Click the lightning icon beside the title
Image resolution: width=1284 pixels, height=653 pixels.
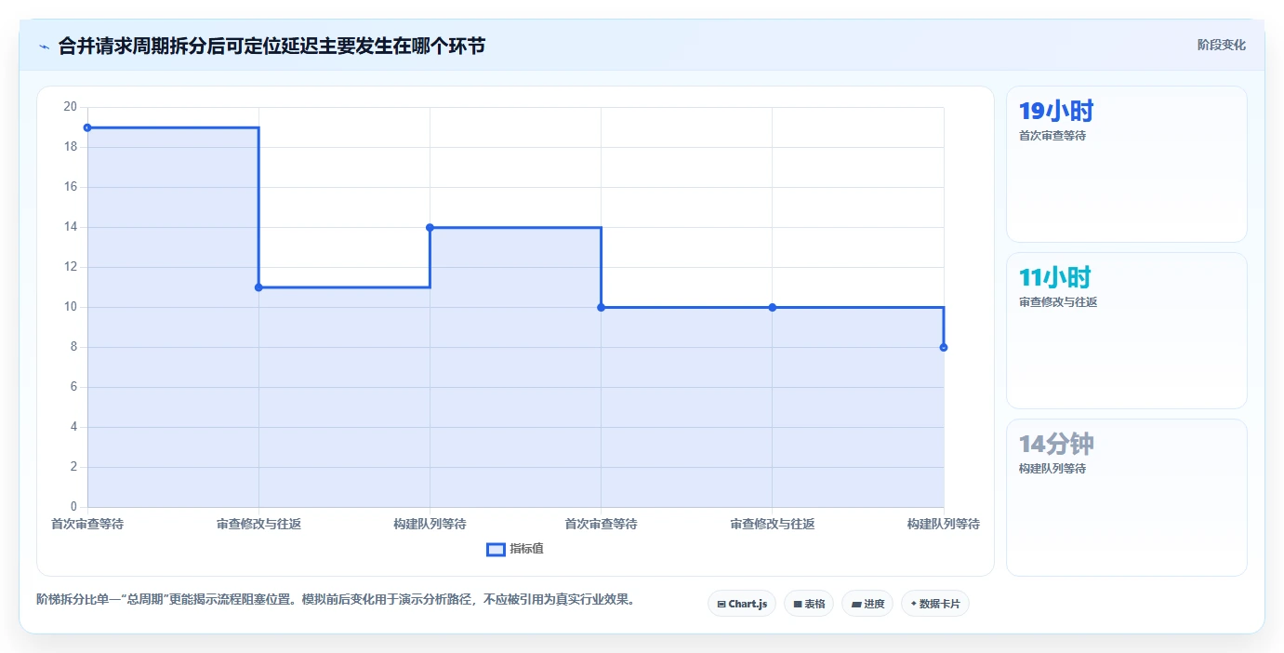(x=44, y=47)
